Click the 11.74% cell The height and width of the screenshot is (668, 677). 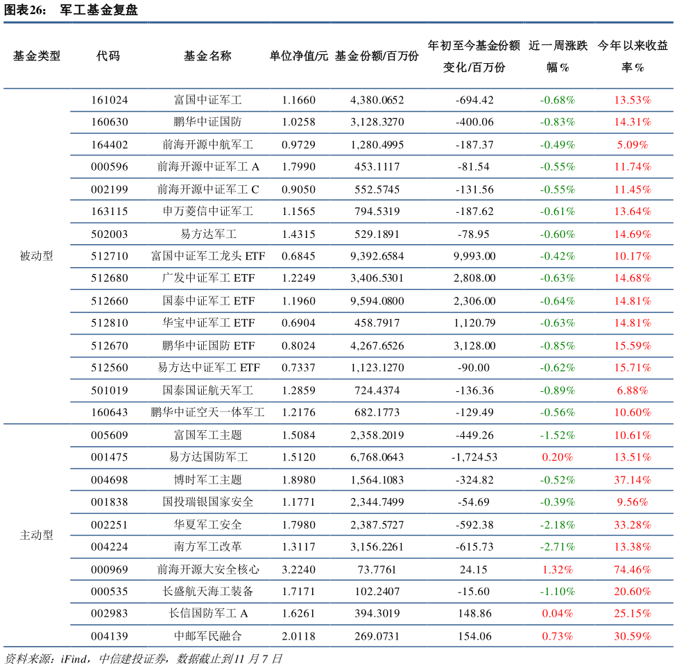pyautogui.click(x=632, y=167)
